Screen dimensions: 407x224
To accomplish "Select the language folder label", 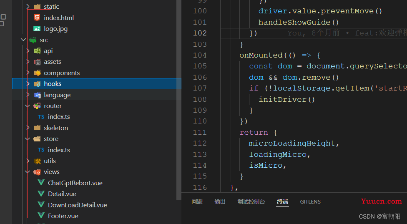I will click(x=57, y=95).
